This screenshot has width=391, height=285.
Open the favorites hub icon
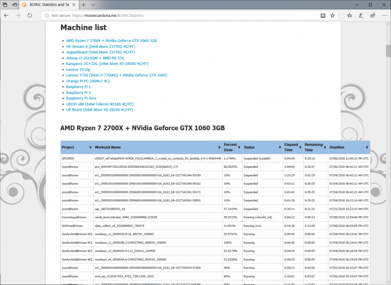click(x=350, y=16)
